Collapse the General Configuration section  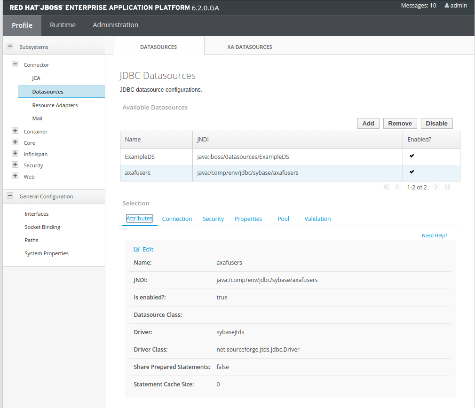point(10,196)
